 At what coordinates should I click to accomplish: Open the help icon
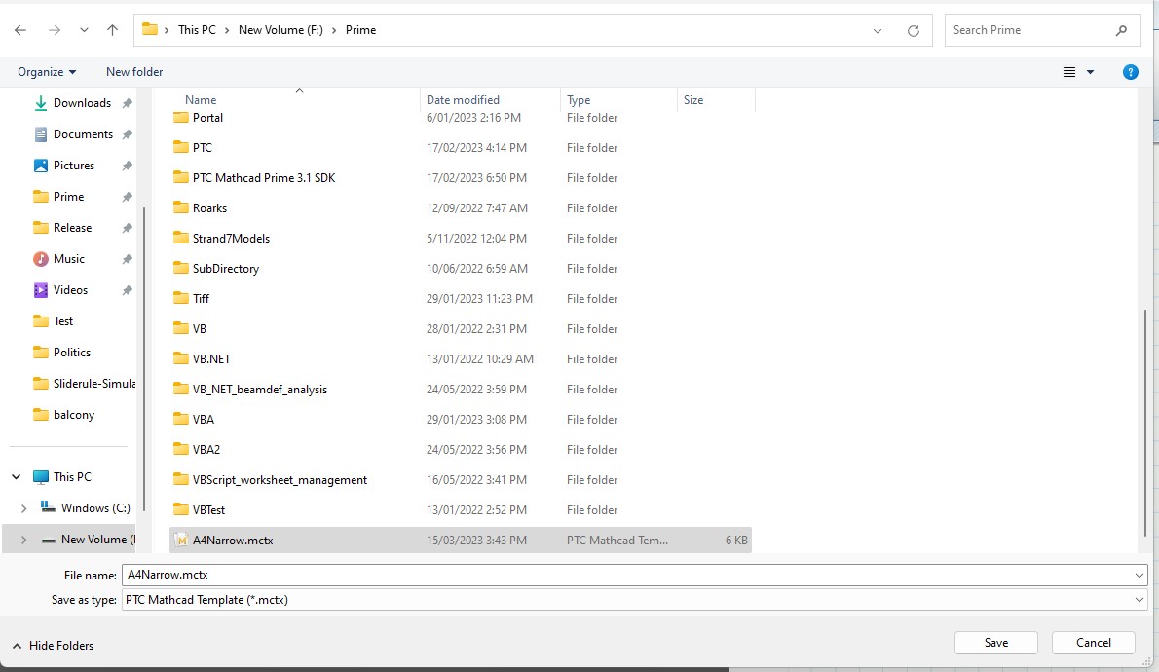pos(1130,71)
